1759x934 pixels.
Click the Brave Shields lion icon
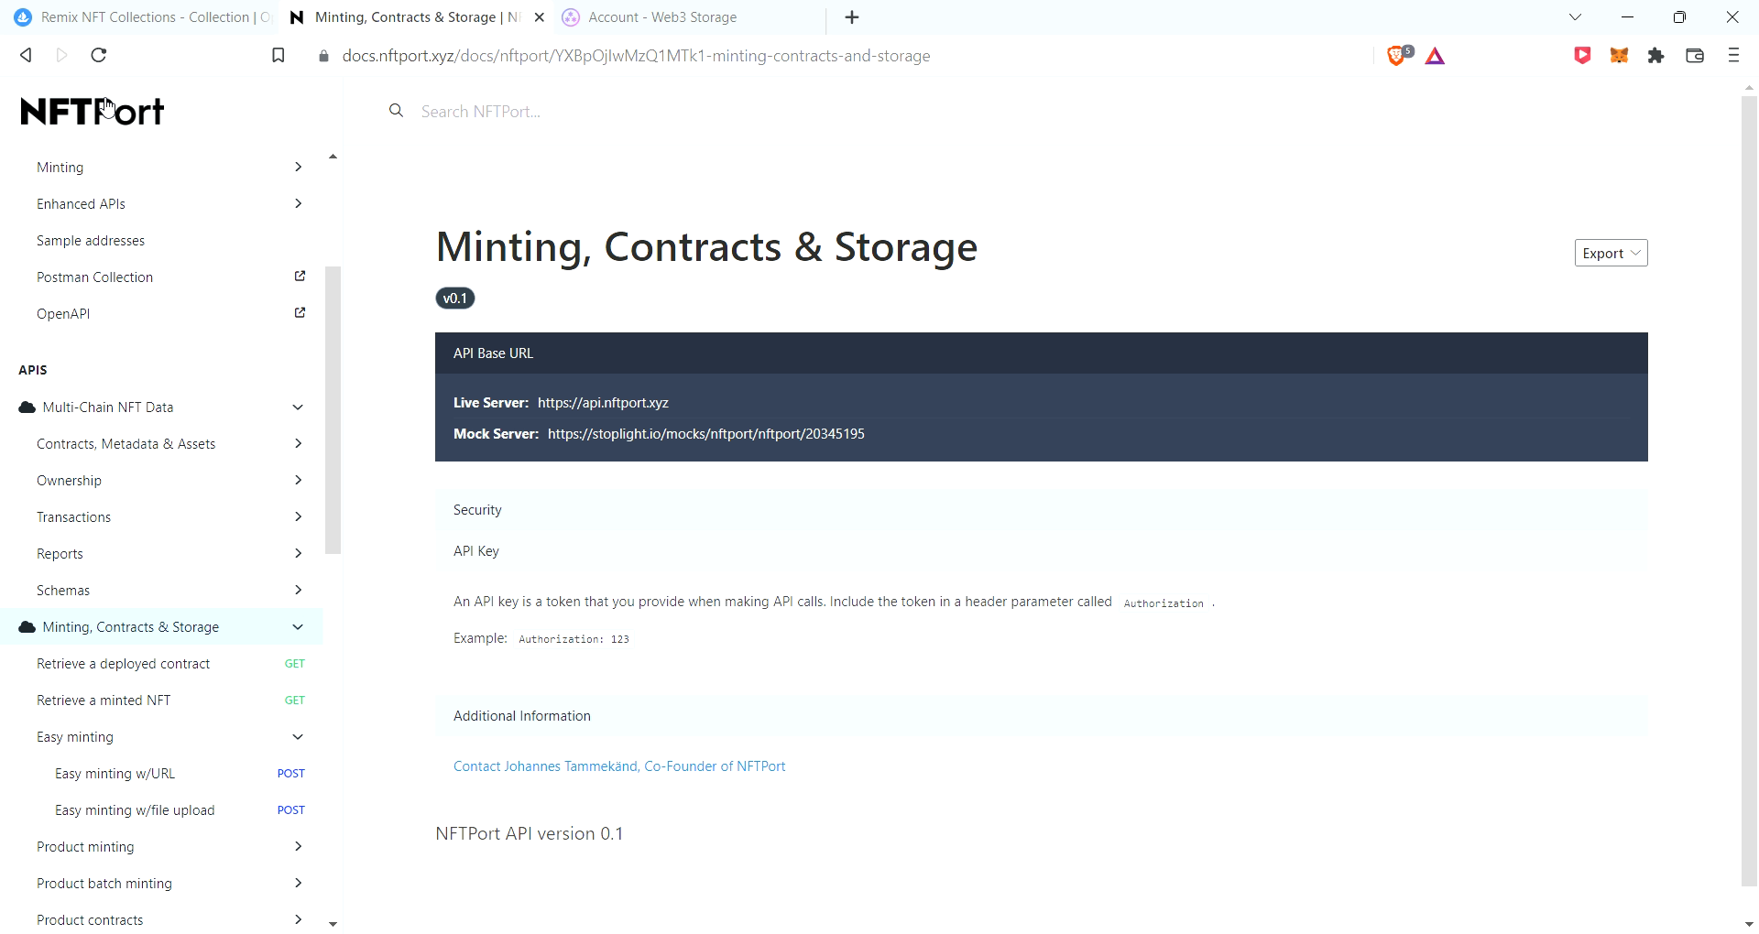1397,56
